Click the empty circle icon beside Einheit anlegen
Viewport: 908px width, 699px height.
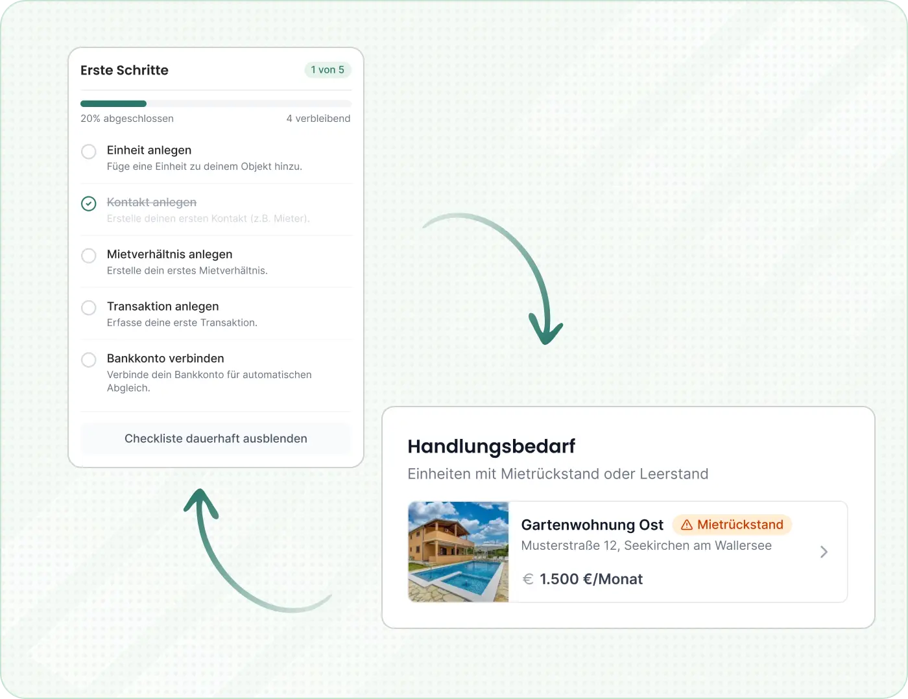point(89,152)
